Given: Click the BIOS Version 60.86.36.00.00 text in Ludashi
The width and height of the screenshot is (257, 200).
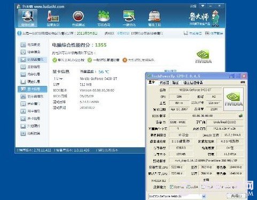Looking at the screenshot, I should [x=97, y=90].
